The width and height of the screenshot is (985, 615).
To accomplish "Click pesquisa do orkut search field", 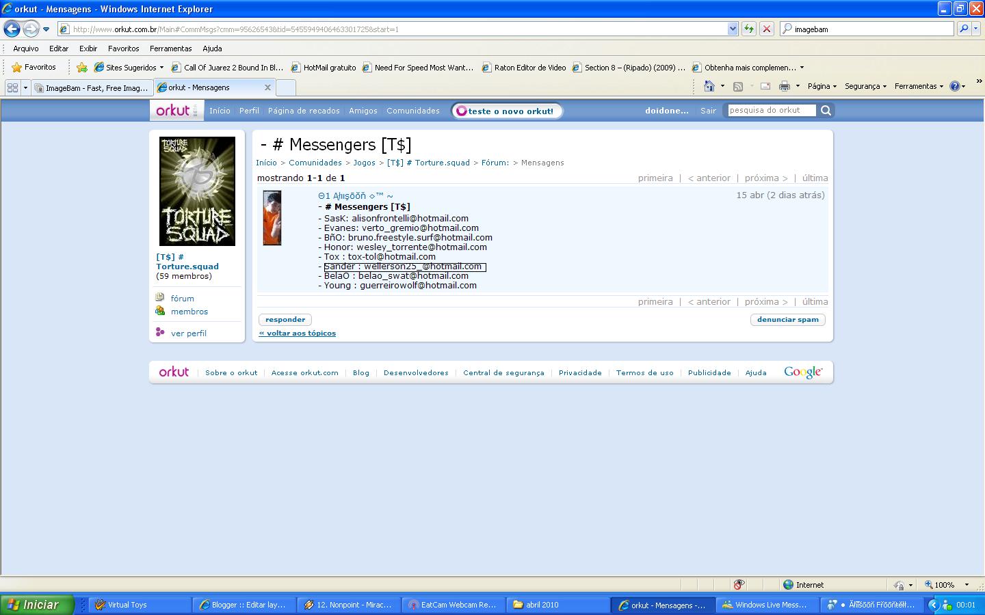I will [x=771, y=110].
